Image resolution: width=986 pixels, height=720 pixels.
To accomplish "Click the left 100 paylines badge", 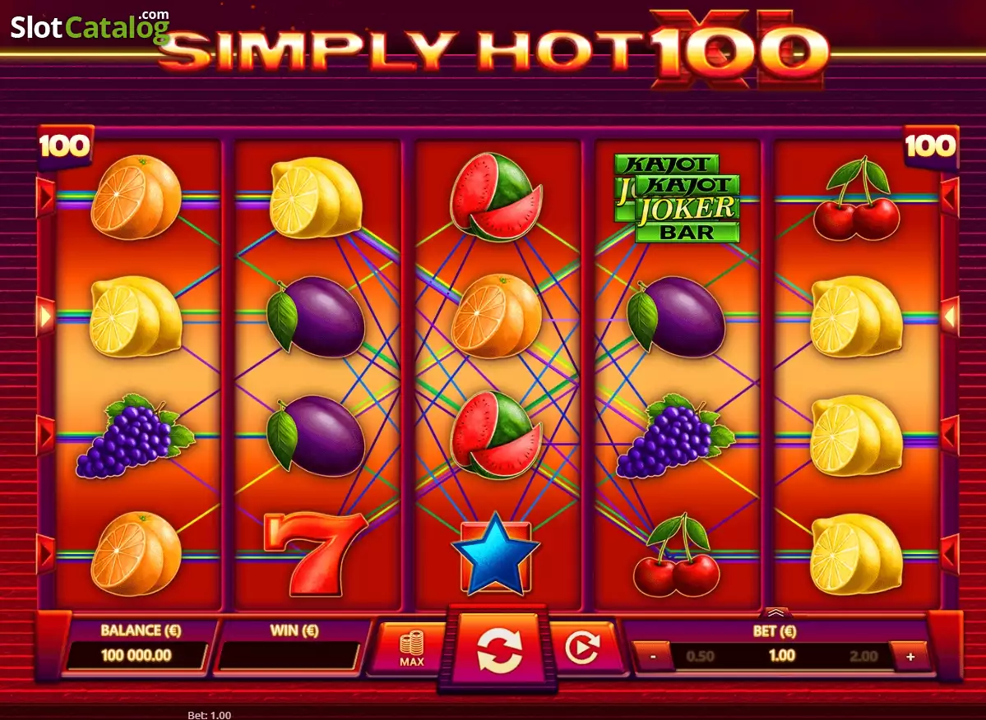I will [65, 147].
